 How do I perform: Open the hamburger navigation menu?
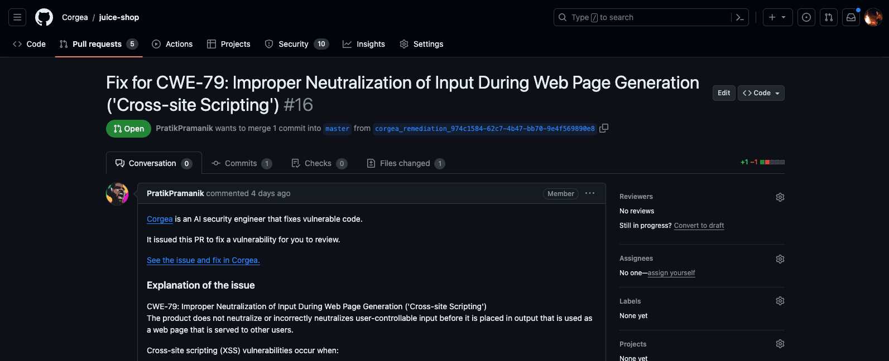click(17, 17)
